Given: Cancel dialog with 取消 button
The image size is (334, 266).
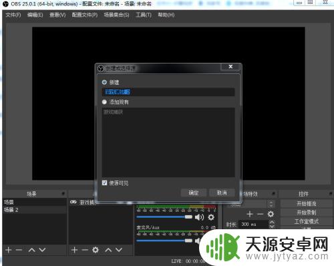Looking at the screenshot, I should pos(222,192).
